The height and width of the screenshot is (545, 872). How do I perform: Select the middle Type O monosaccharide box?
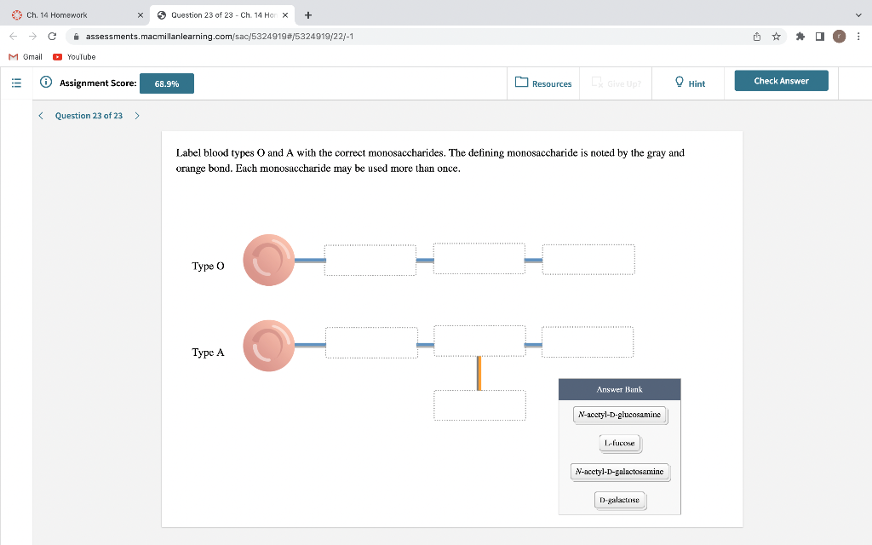click(479, 259)
